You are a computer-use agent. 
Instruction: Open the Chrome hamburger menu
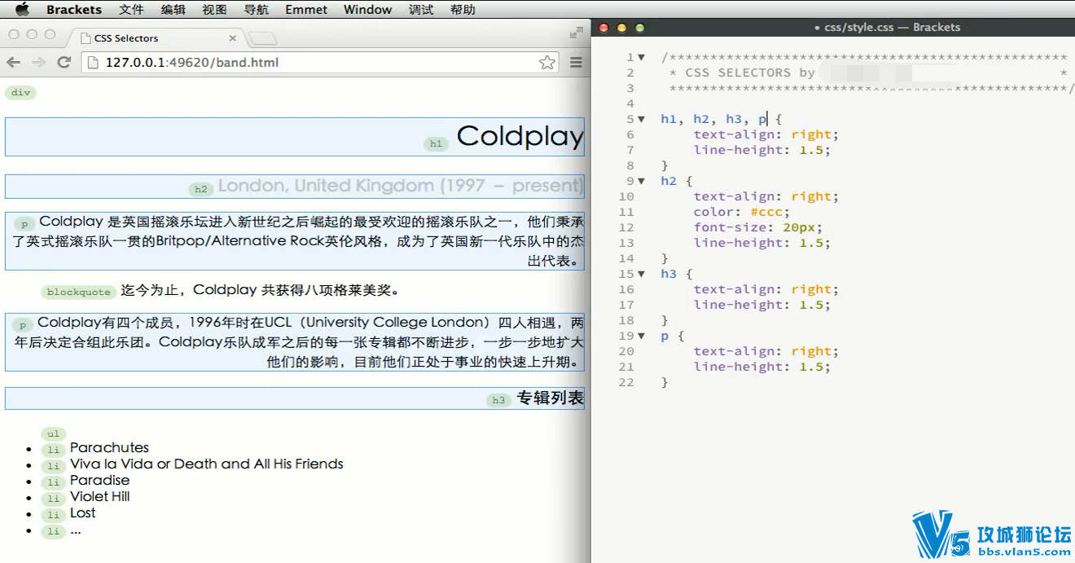[576, 62]
